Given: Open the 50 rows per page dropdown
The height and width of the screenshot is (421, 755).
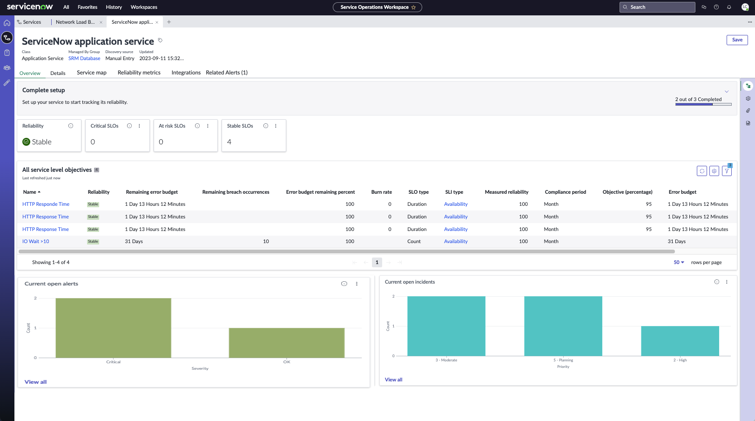Looking at the screenshot, I should [679, 262].
